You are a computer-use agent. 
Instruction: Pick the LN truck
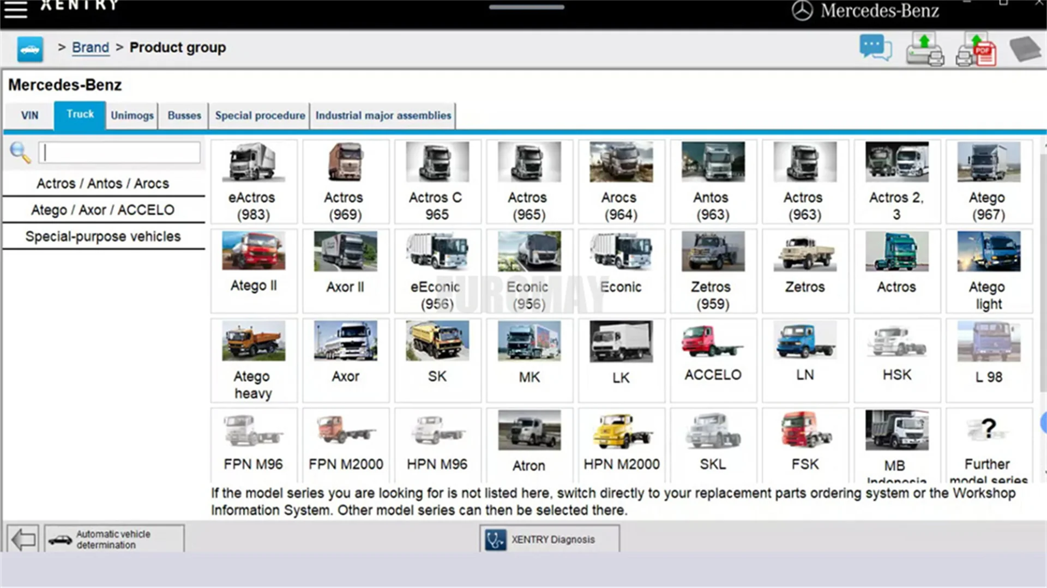click(805, 360)
